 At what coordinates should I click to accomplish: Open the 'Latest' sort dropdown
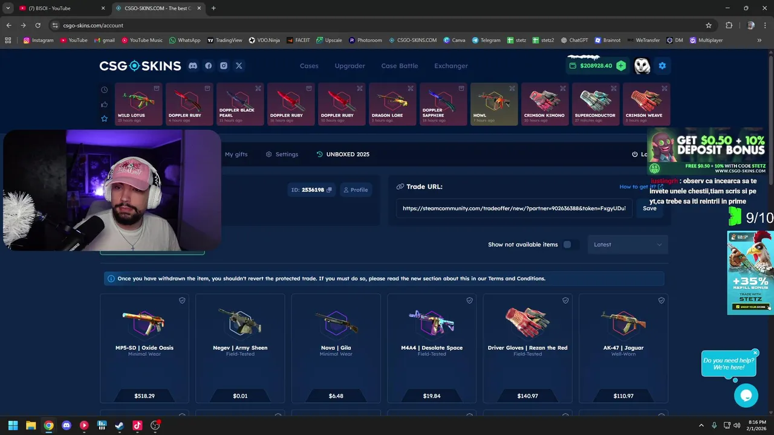628,245
